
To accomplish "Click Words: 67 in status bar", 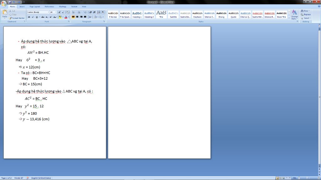I will point(18,178).
